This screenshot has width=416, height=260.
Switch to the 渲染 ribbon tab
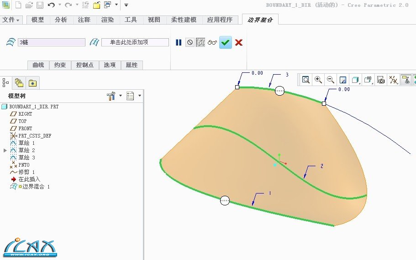(107, 20)
